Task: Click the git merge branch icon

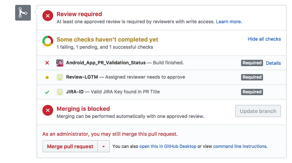Action: click(x=23, y=13)
